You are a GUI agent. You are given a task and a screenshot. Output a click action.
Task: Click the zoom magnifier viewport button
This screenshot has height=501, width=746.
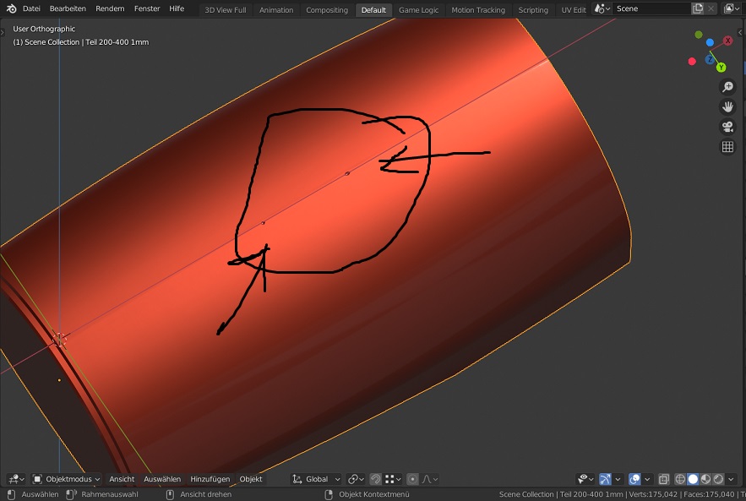point(727,87)
